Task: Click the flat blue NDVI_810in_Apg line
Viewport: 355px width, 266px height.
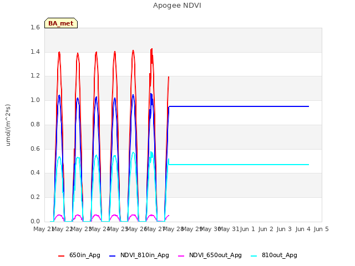Action: coord(239,106)
